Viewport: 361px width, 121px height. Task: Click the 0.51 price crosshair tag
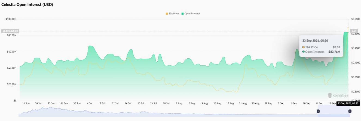pos(354,31)
